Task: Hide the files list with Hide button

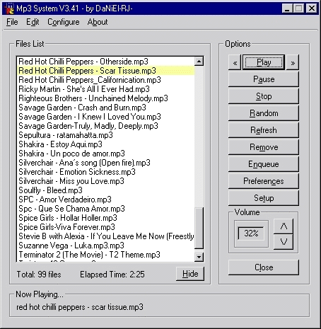Action: tap(190, 274)
